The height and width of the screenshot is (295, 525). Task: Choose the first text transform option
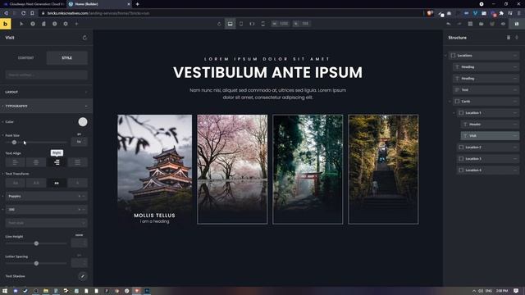[15, 183]
